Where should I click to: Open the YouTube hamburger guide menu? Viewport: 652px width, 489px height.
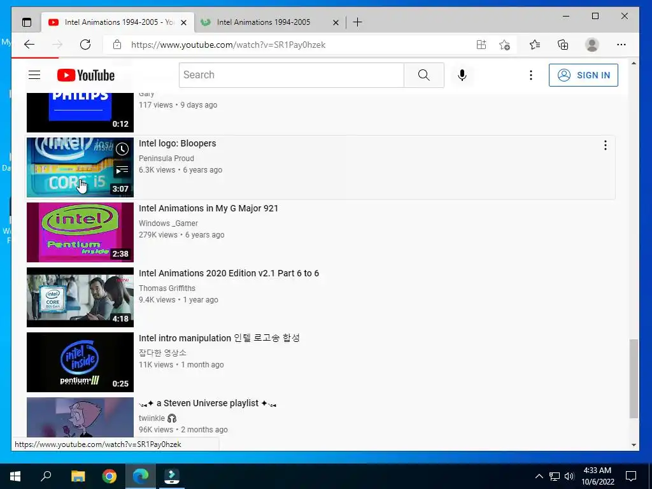coord(34,75)
